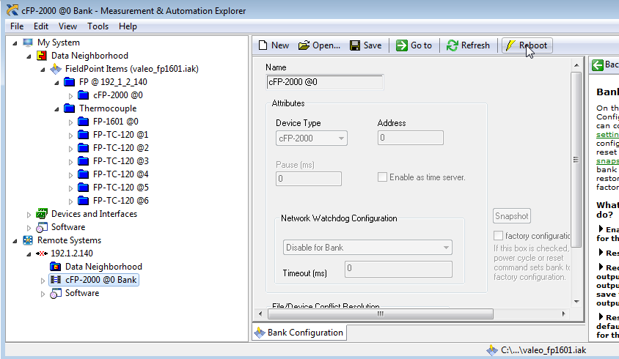Click the Go to green arrow icon
Screen dimensions: 619x359
402,45
